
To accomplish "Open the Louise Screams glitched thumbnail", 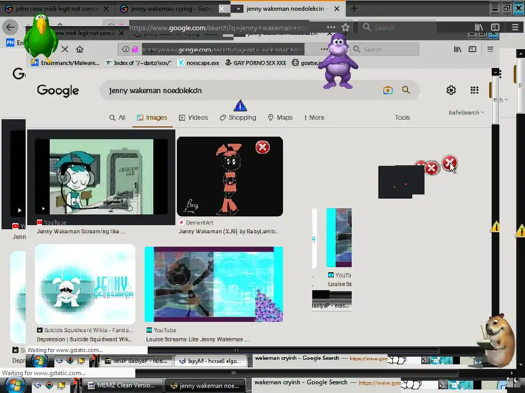I will click(x=214, y=285).
